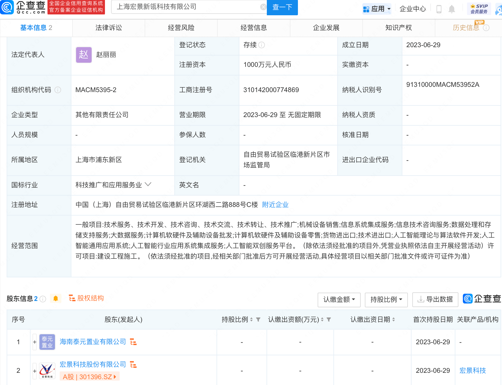Click info icon next to 存续 status
This screenshot has width=502, height=385.
click(262, 45)
